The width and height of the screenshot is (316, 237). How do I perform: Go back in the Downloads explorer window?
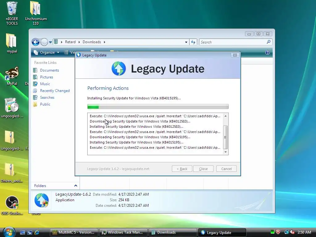click(35, 42)
